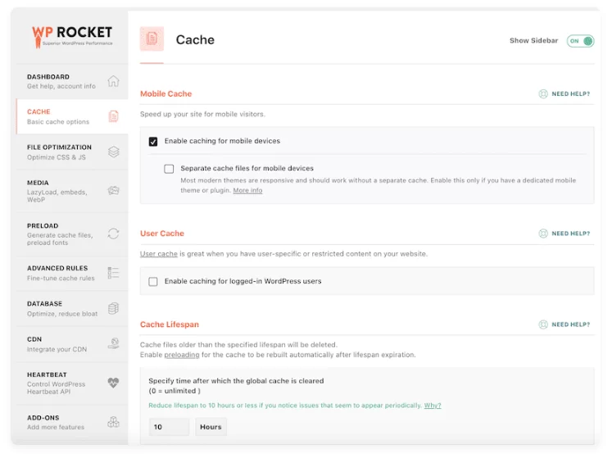Click the Database stack icon

coord(113,308)
